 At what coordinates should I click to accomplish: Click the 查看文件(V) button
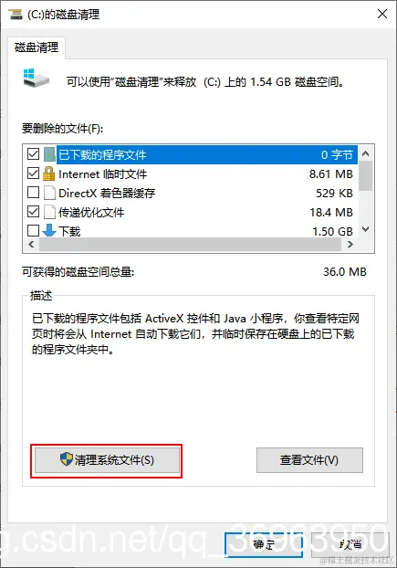pos(309,460)
